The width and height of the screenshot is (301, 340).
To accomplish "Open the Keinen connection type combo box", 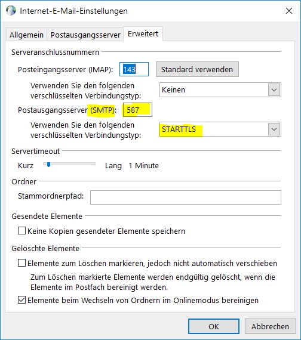I will (x=220, y=89).
